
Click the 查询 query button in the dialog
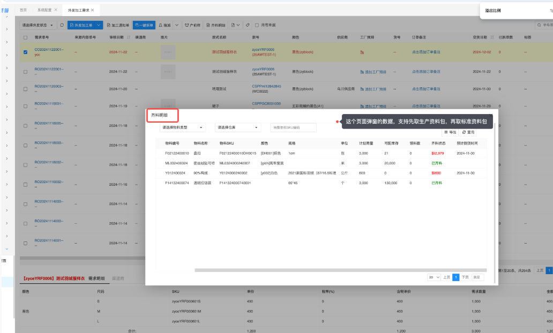point(468,132)
